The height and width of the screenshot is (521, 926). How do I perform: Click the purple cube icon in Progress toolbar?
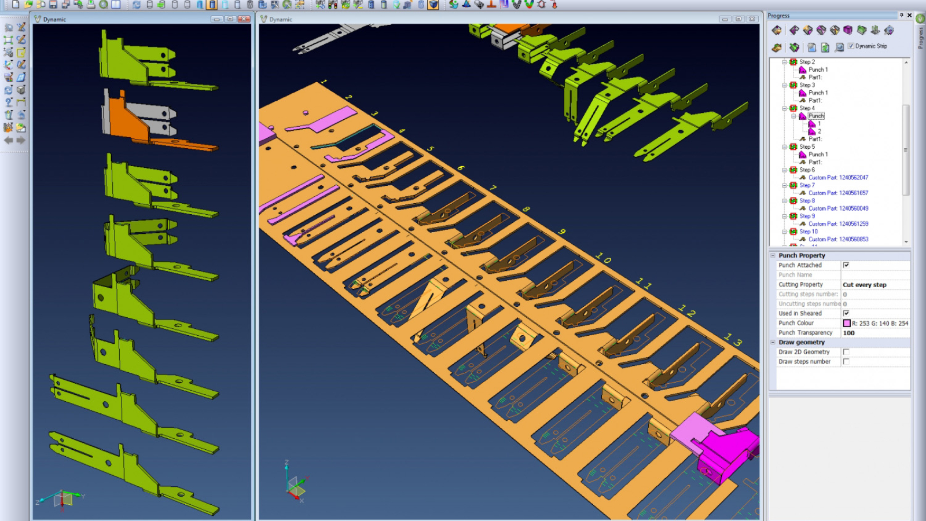pos(848,30)
